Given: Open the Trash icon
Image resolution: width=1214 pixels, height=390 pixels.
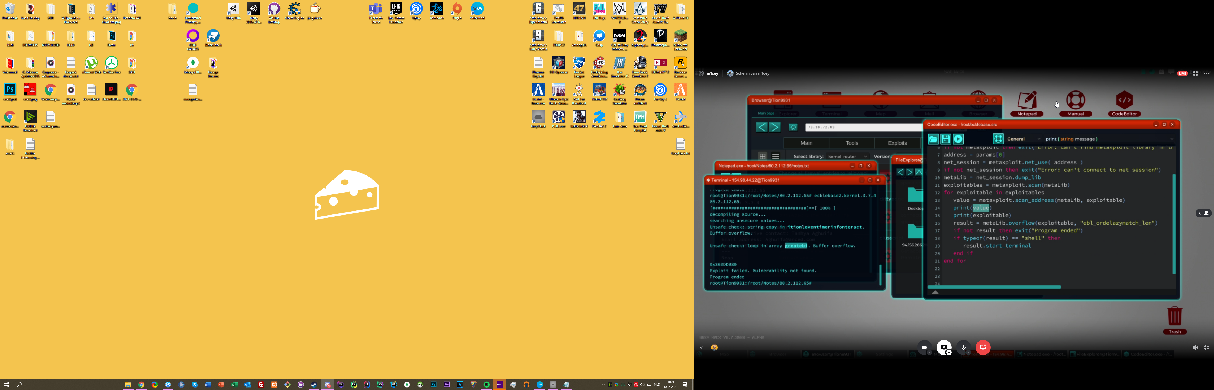Looking at the screenshot, I should point(1174,318).
